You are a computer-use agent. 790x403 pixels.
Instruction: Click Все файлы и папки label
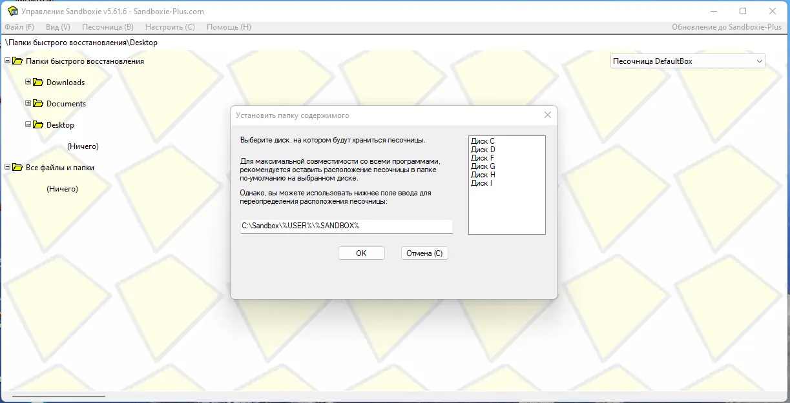tap(60, 168)
